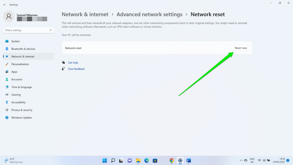Select Windows Update in the sidebar
293x165 pixels.
tap(21, 117)
